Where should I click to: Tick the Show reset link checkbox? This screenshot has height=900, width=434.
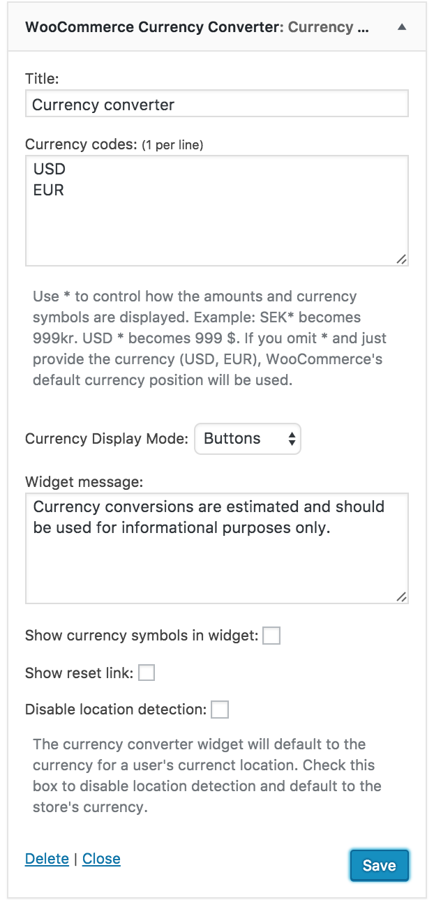(147, 673)
